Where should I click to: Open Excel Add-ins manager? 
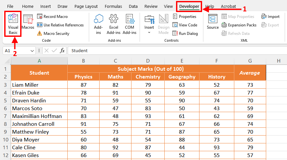(x=114, y=24)
